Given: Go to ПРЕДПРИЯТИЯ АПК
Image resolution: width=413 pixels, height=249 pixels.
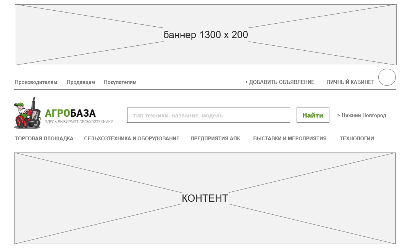Looking at the screenshot, I should pyautogui.click(x=215, y=139).
